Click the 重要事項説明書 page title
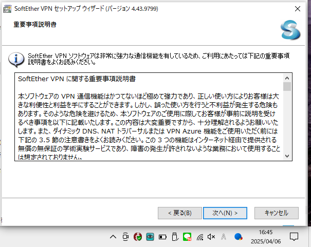Screen dimensions: 311x247 35,25
